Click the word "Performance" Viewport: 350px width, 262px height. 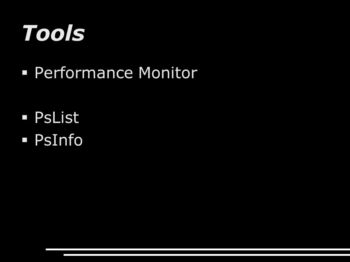(84, 73)
